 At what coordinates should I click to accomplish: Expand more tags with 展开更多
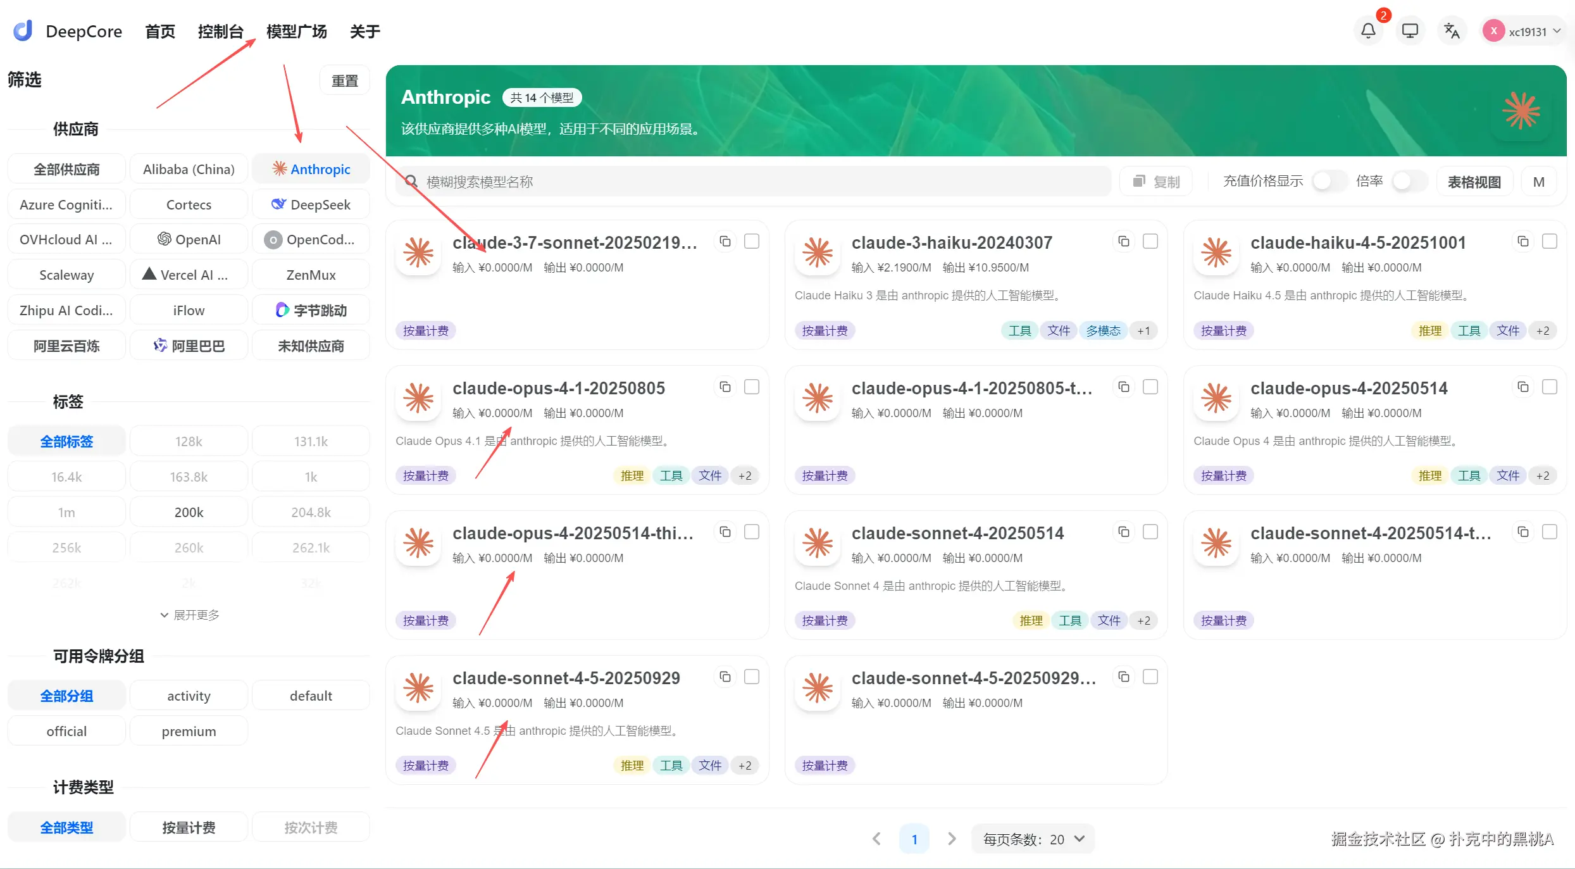[189, 615]
